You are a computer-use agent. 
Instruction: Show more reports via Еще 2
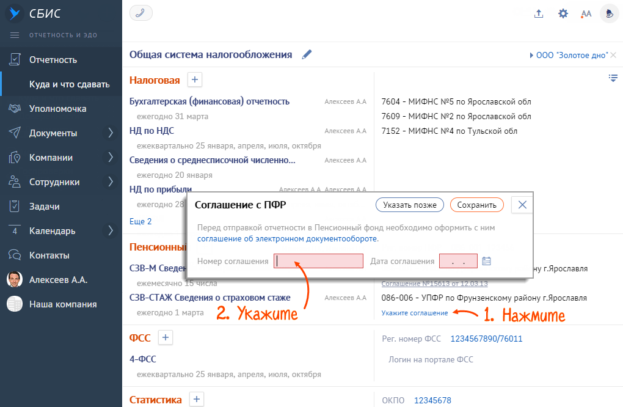tap(140, 221)
